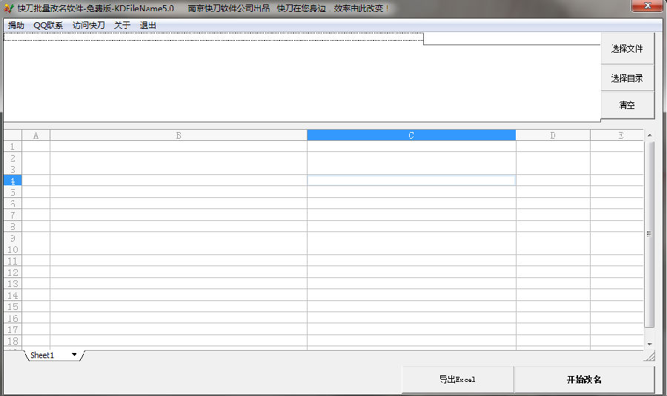Click the select-all corner of spreadsheet
Image resolution: width=667 pixels, height=396 pixels.
13,136
